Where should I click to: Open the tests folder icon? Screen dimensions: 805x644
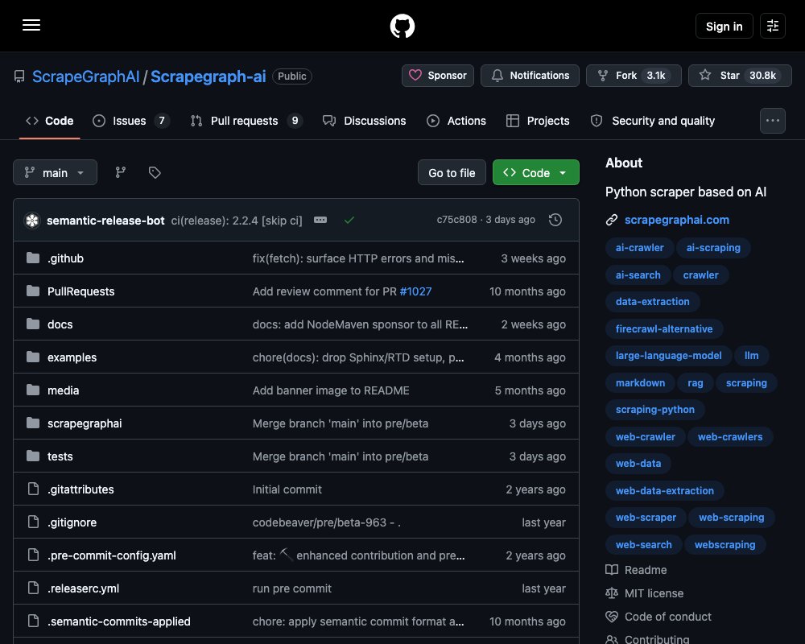coord(33,456)
